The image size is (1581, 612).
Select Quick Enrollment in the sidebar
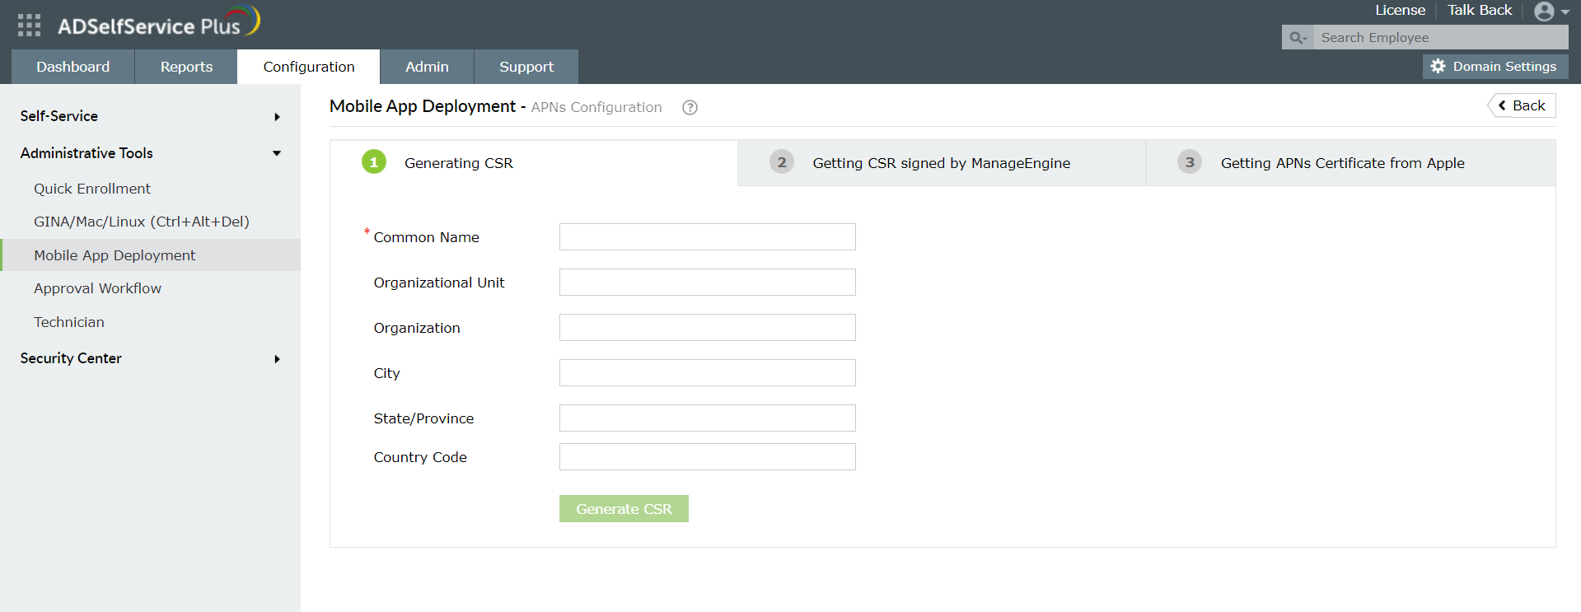coord(92,189)
